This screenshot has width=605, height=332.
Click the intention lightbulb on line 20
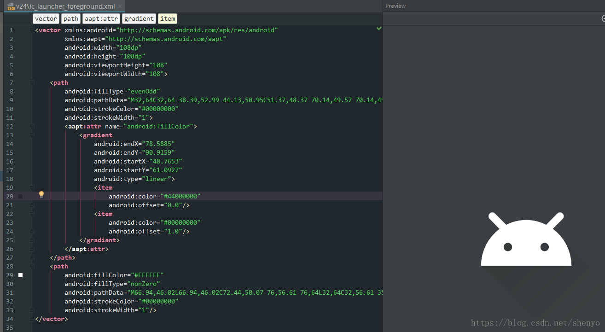41,194
